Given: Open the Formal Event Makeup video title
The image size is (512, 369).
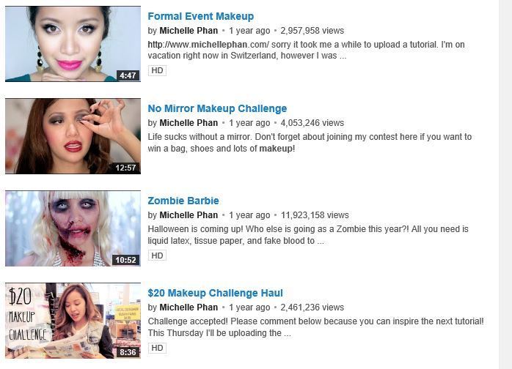Looking at the screenshot, I should [x=200, y=16].
